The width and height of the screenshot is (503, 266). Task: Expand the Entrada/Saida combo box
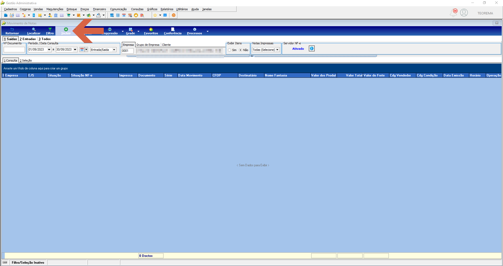point(114,50)
